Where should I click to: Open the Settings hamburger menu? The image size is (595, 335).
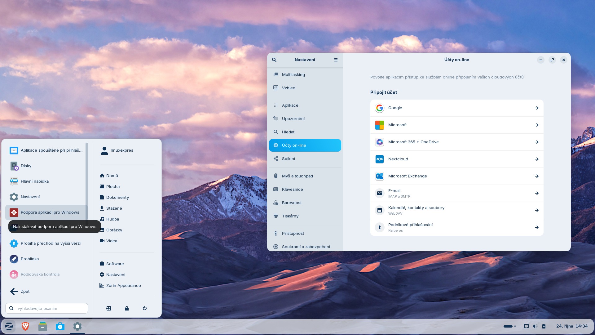tap(336, 60)
